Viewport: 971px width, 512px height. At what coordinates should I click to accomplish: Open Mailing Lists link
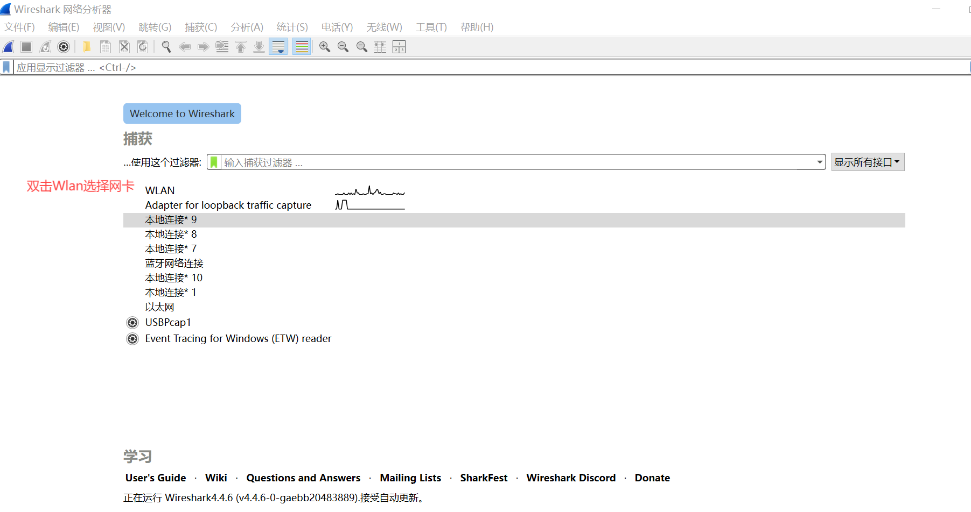click(410, 478)
